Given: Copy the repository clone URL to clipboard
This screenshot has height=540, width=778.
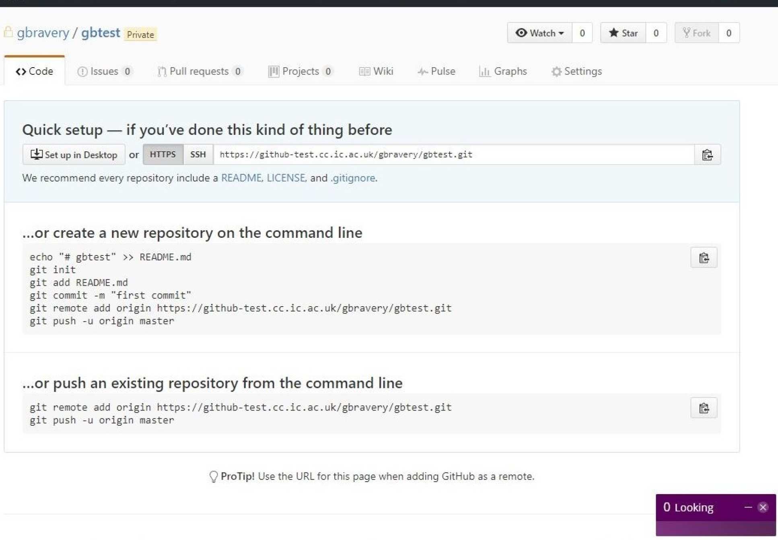Looking at the screenshot, I should [707, 155].
